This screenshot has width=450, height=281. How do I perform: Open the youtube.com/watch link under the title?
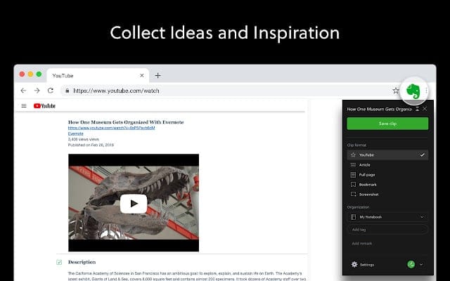point(111,128)
